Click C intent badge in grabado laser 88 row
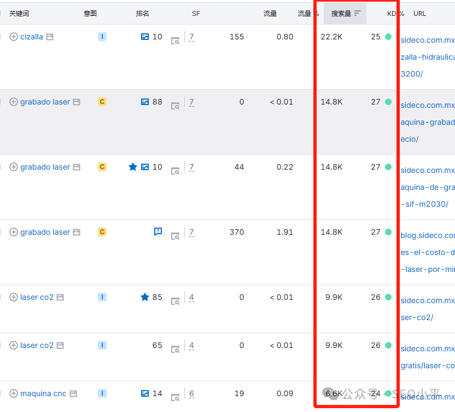Viewport: 455px width, 412px height. coord(102,102)
